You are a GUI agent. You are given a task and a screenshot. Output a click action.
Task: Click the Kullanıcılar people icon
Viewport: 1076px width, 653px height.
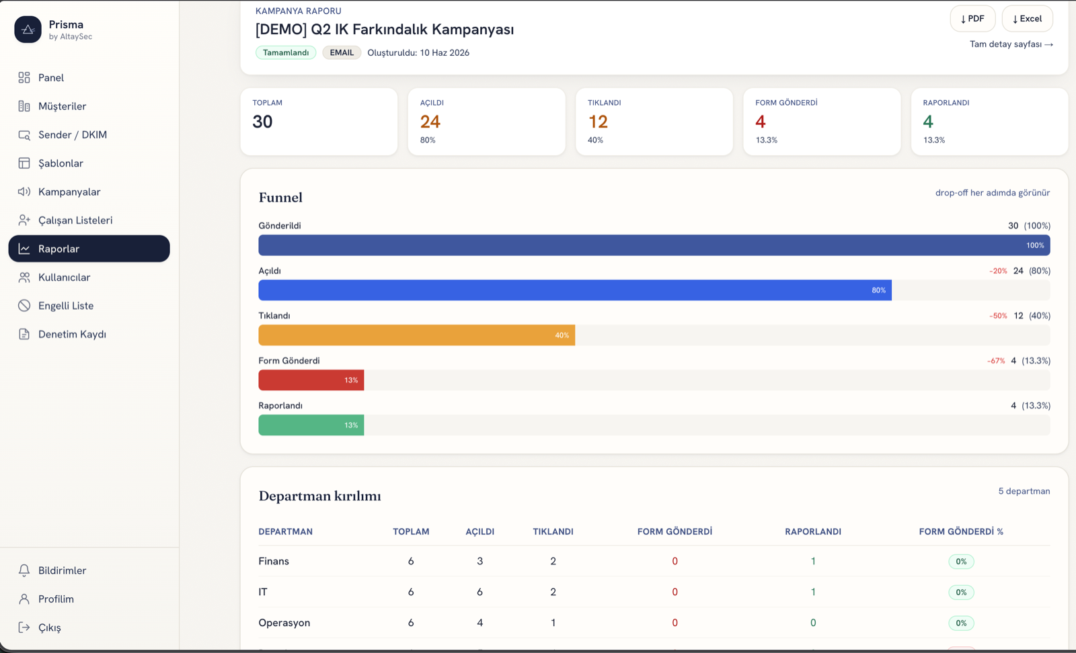[24, 277]
